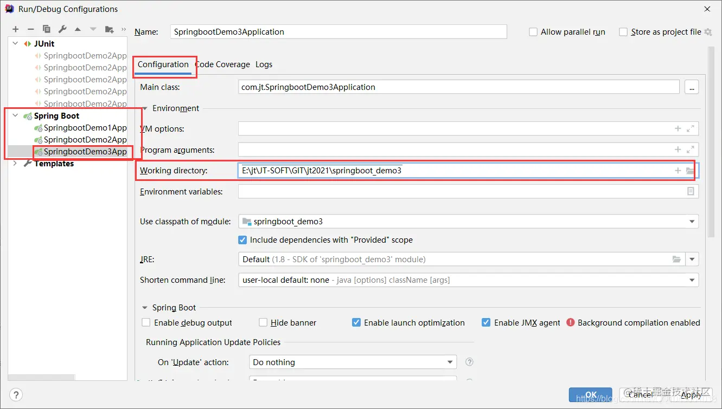Close the Run/Debug Configurations dialog
722x409 pixels.
pyautogui.click(x=707, y=9)
